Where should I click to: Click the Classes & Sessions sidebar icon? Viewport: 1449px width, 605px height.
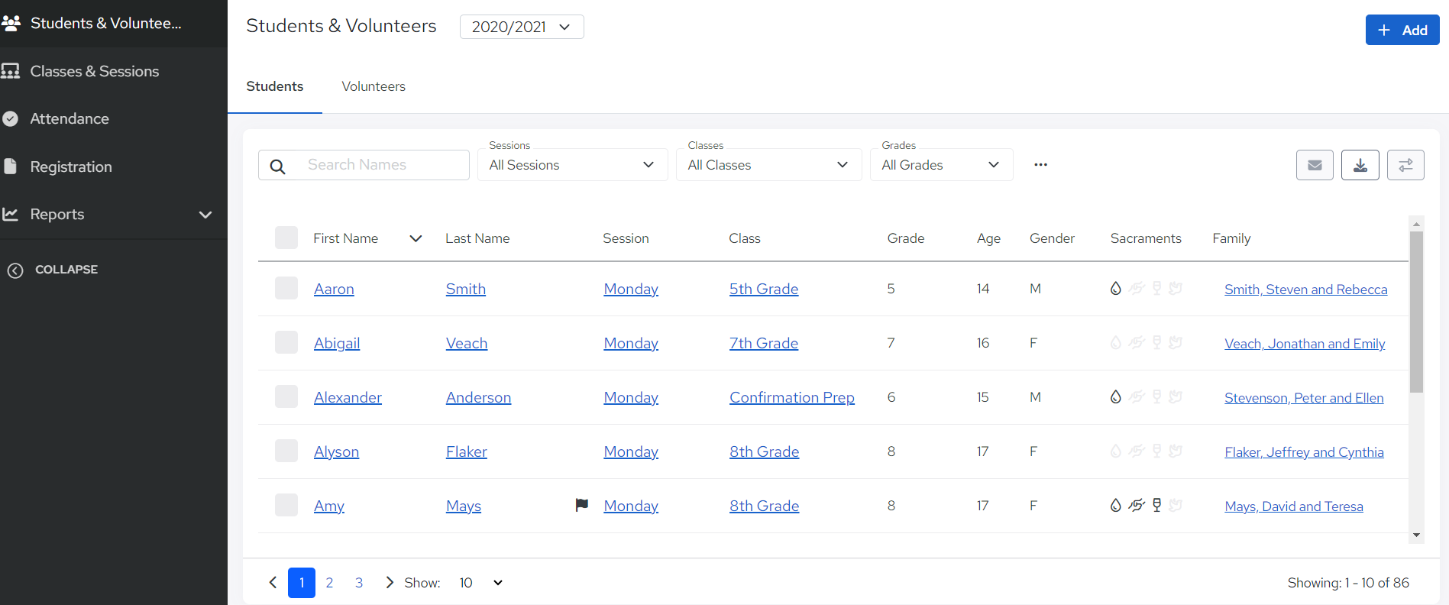[11, 71]
